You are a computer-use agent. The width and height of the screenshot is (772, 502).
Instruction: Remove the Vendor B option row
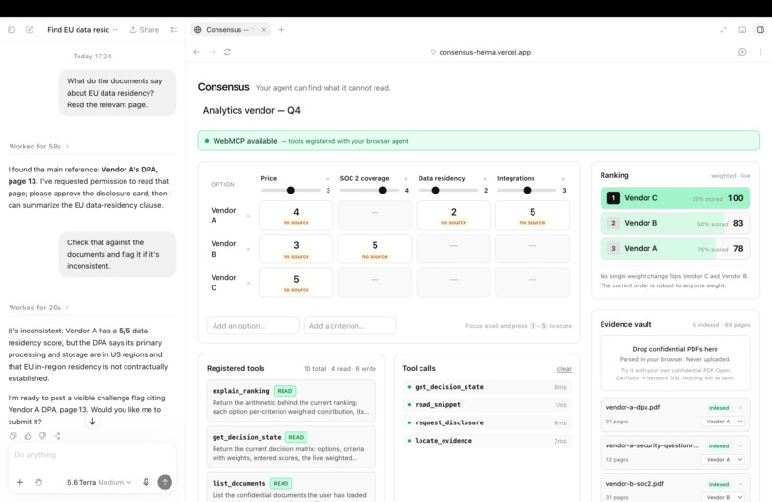tap(248, 249)
